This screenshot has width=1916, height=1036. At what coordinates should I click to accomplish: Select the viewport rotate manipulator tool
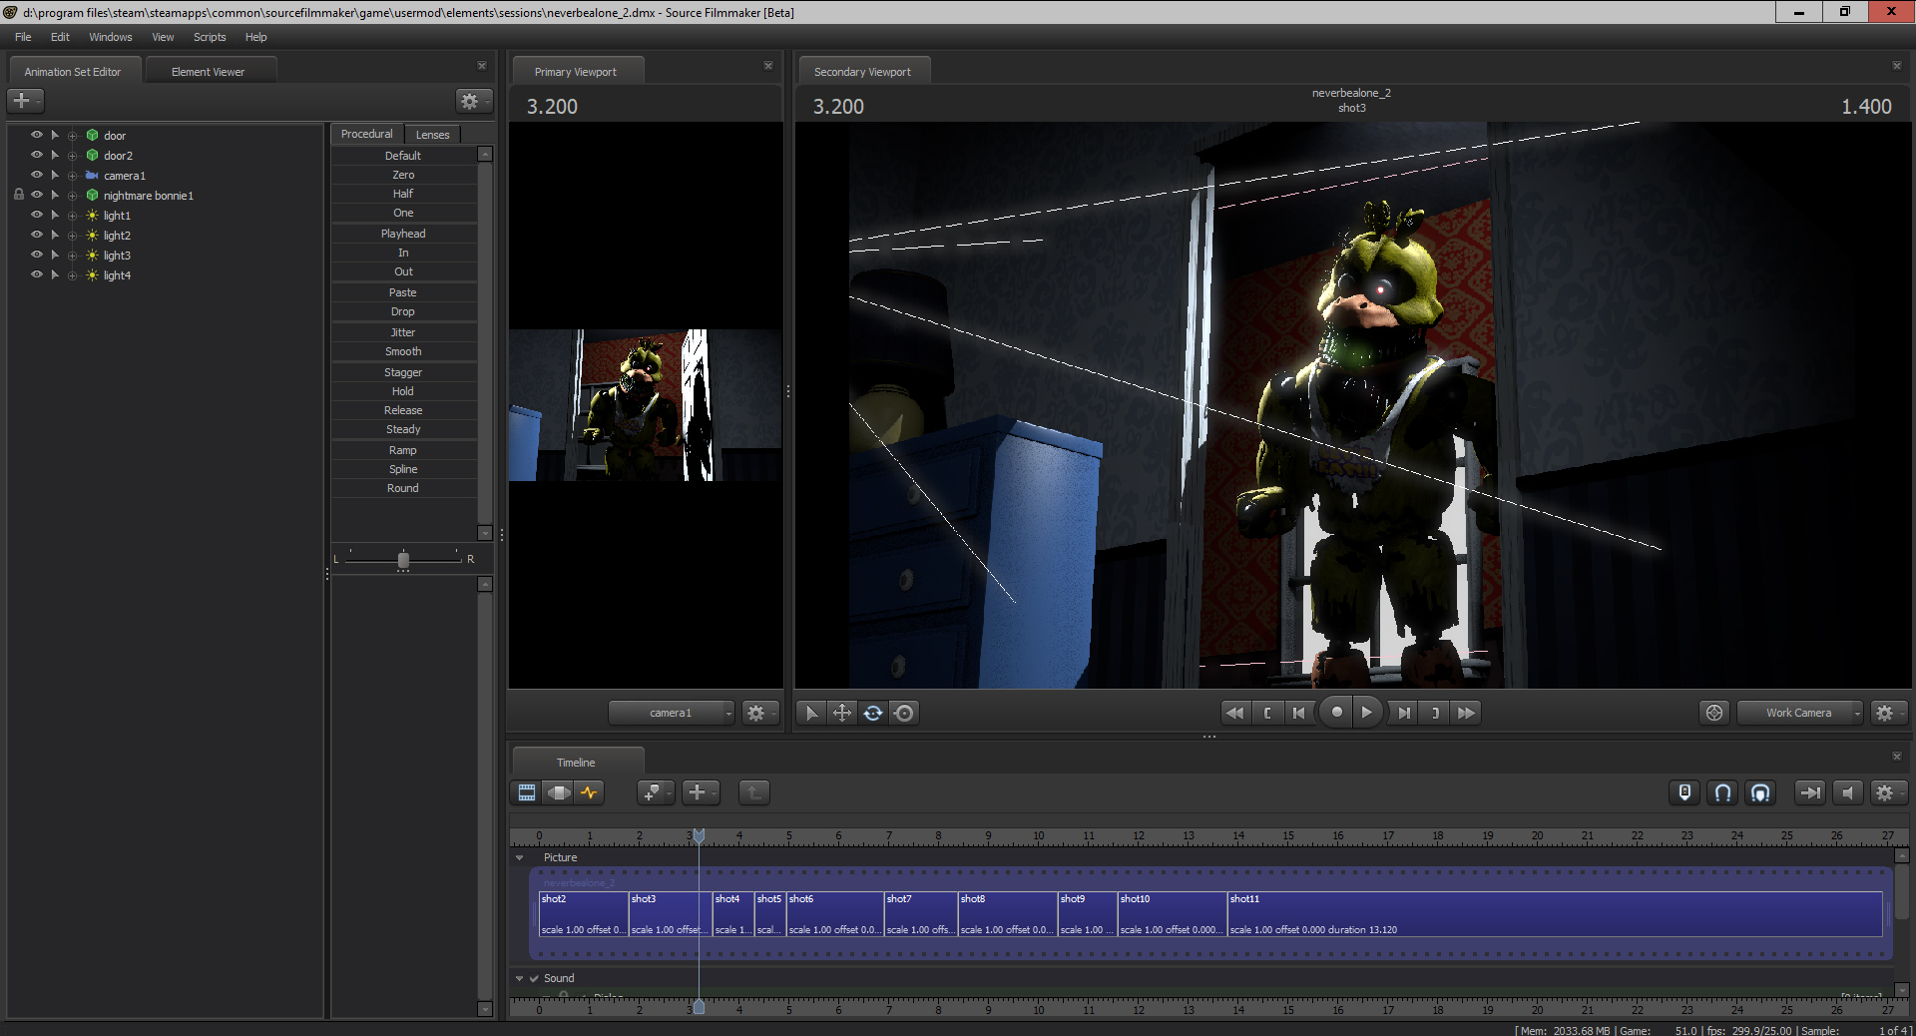873,713
